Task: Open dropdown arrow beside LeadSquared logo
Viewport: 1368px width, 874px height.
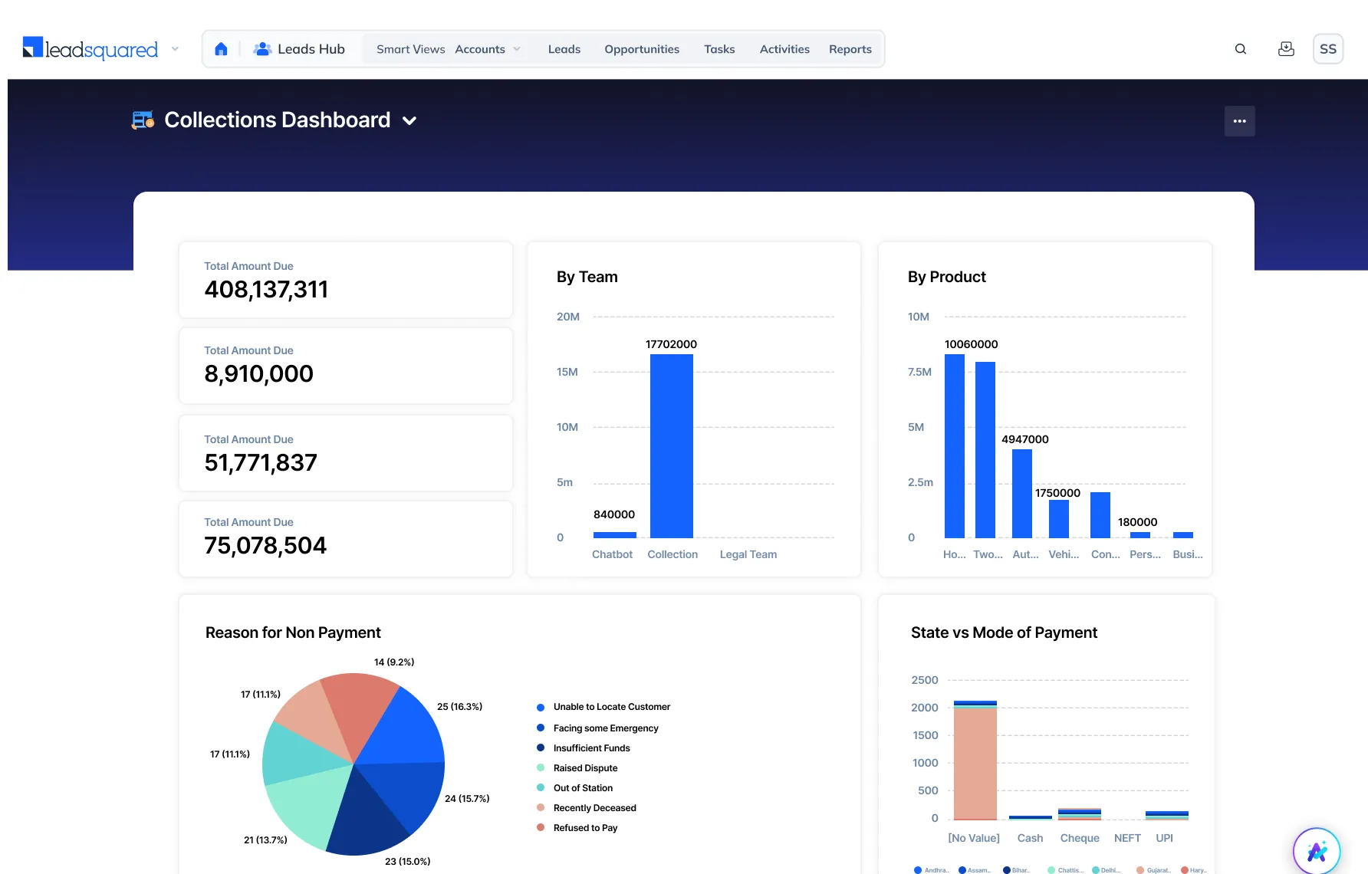Action: 175,49
